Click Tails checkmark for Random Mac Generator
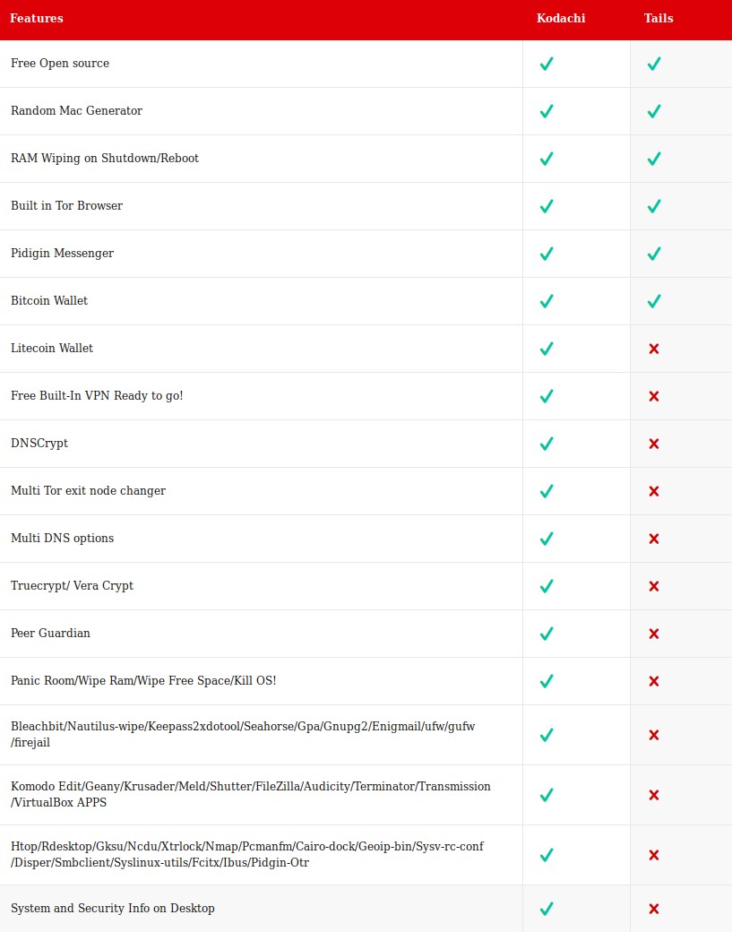This screenshot has height=932, width=732. [x=654, y=111]
